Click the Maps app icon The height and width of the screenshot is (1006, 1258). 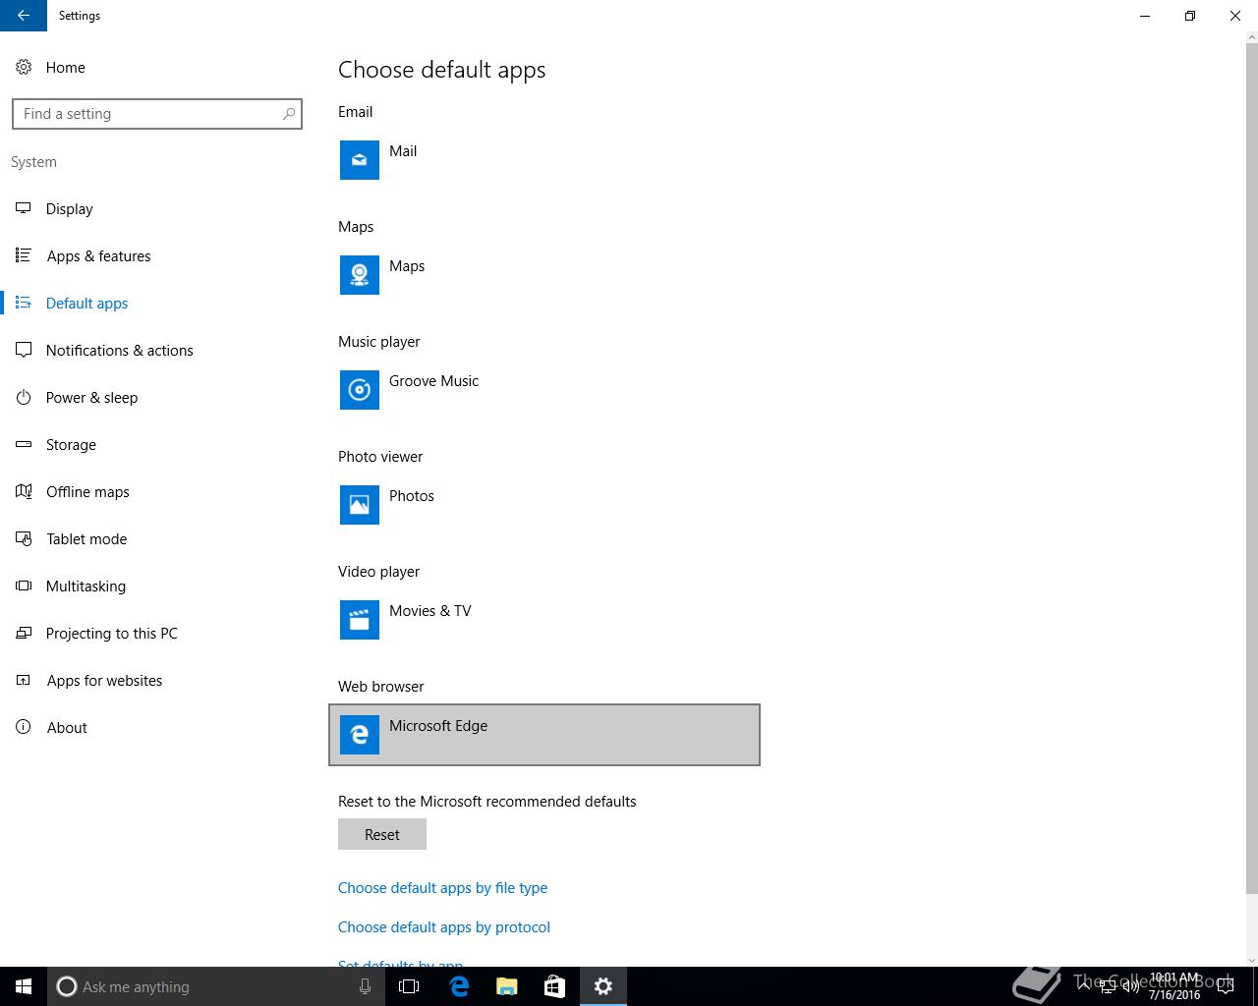359,275
